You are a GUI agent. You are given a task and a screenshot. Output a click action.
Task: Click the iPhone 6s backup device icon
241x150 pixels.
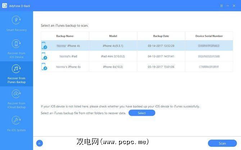coord(44,67)
